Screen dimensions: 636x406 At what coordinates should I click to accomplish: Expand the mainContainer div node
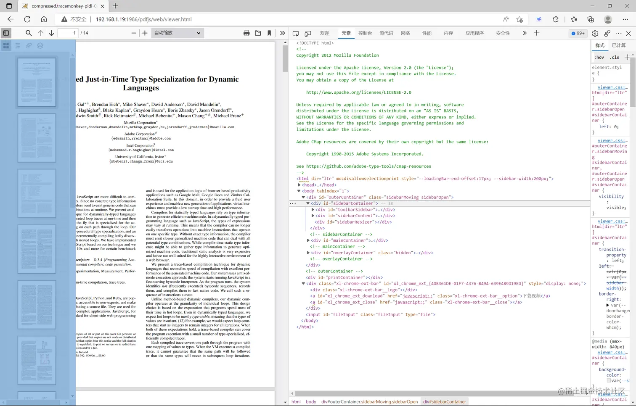[x=308, y=240]
